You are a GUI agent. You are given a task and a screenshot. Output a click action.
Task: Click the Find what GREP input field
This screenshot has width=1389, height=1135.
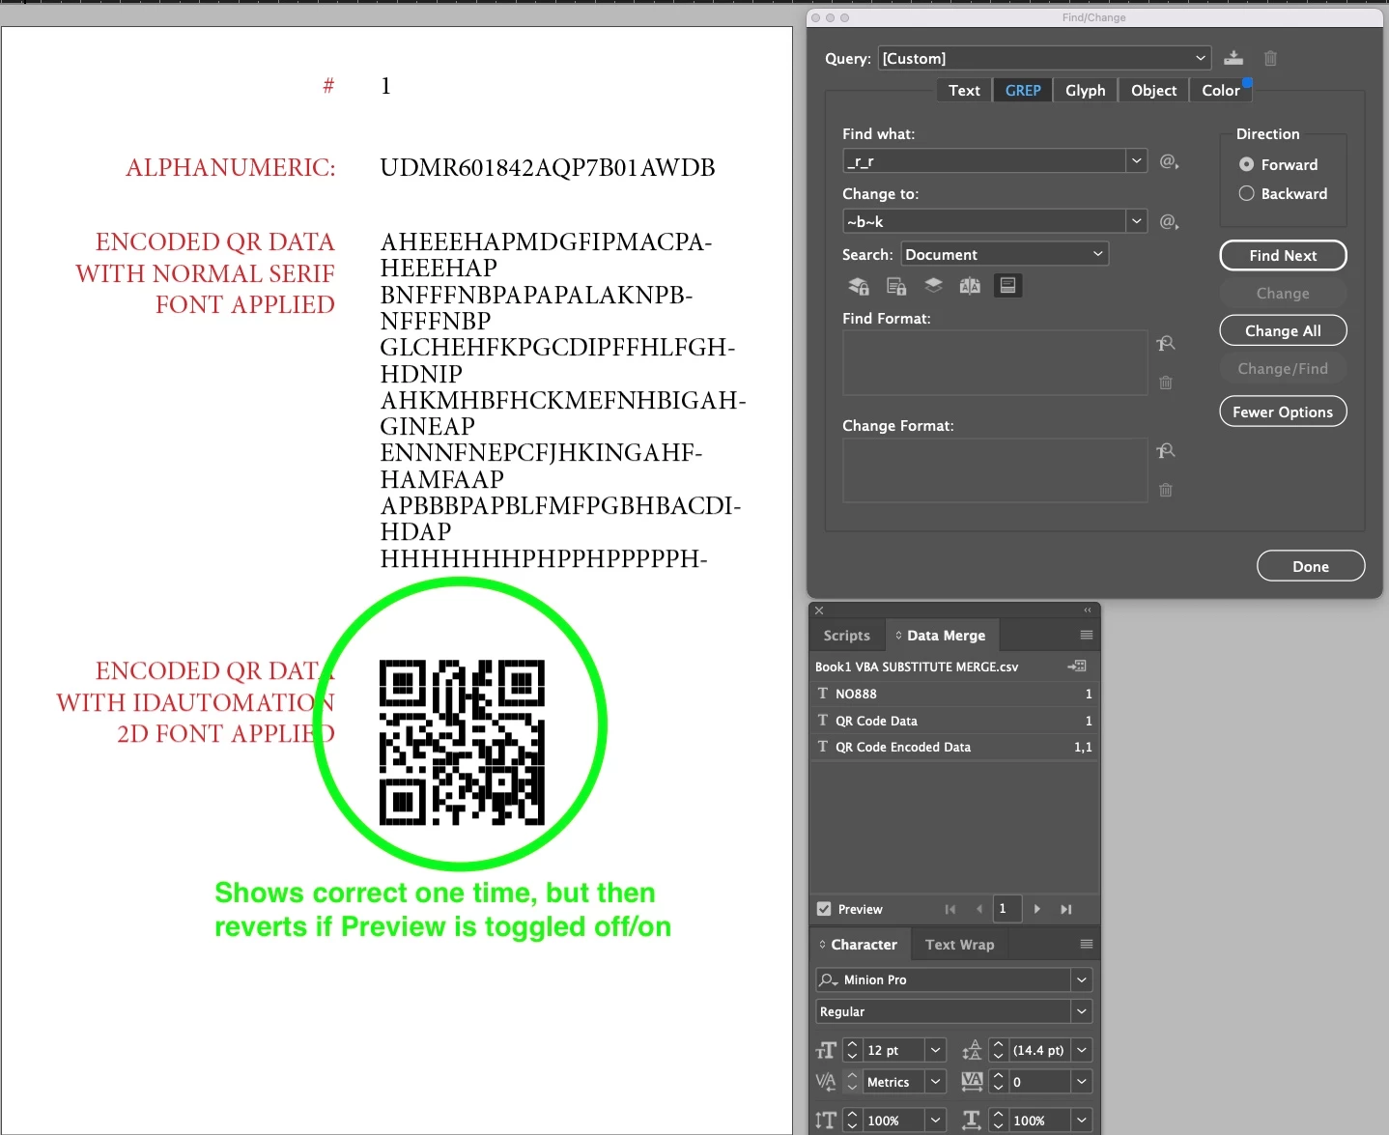984,161
